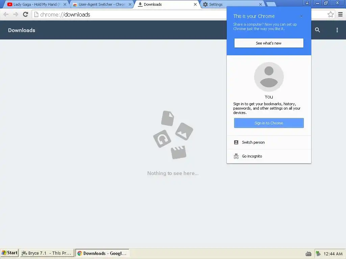Minimize the Chrome window
This screenshot has width=346, height=259.
pos(318,3)
